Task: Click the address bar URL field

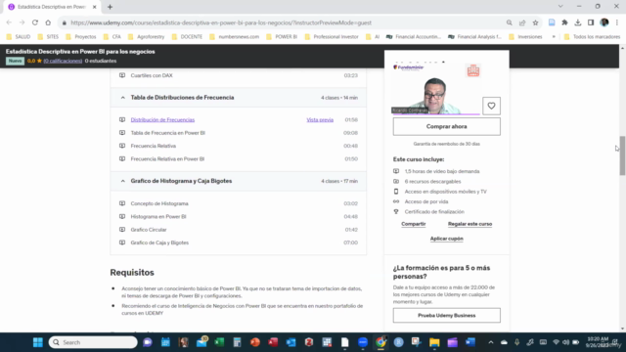Action: tap(280, 22)
